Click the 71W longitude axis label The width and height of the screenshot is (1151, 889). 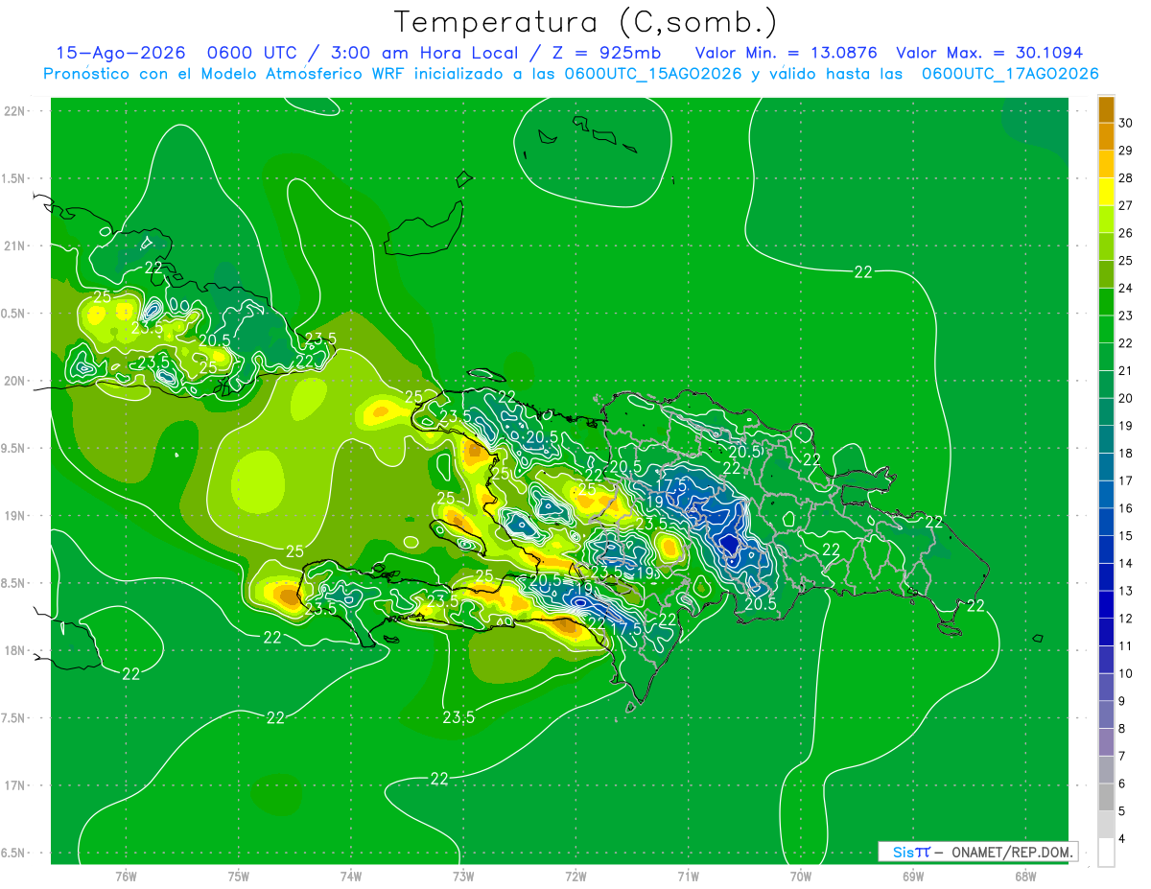688,876
